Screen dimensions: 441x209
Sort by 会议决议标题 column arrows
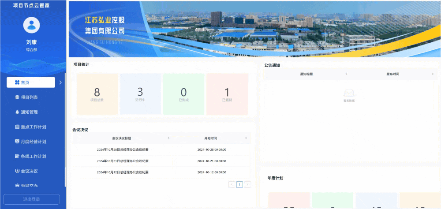pos(168,138)
